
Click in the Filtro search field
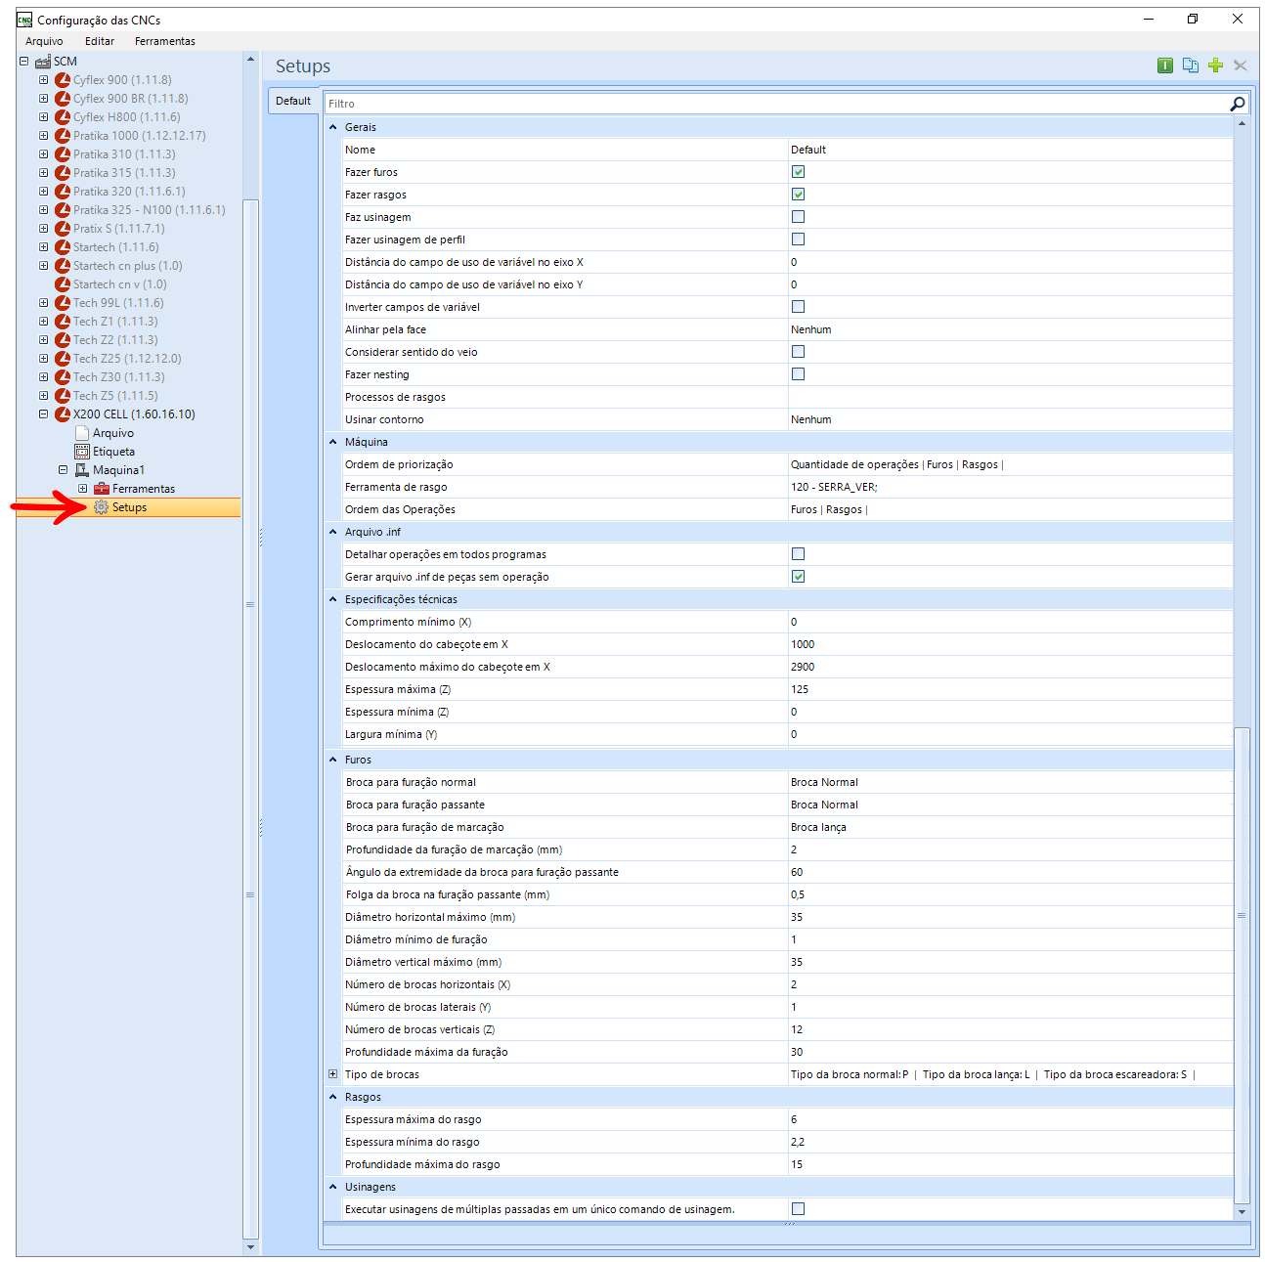(776, 104)
